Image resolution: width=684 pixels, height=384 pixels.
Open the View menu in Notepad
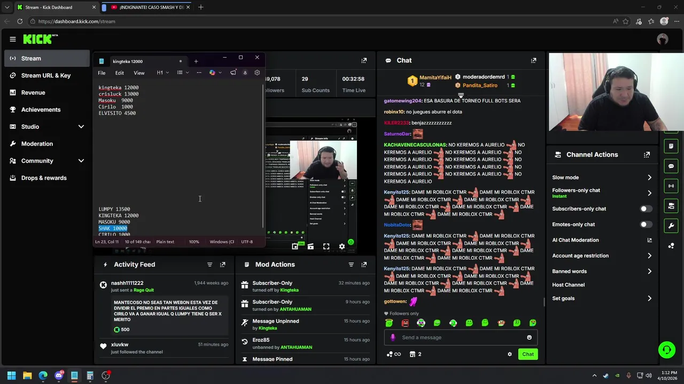click(139, 73)
